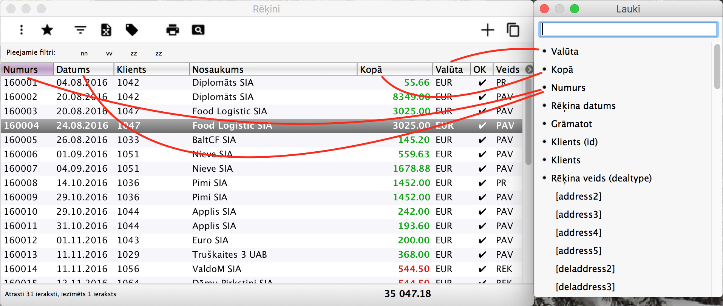The width and height of the screenshot is (723, 306).
Task: Duplicate record with the copy icon
Action: (513, 30)
